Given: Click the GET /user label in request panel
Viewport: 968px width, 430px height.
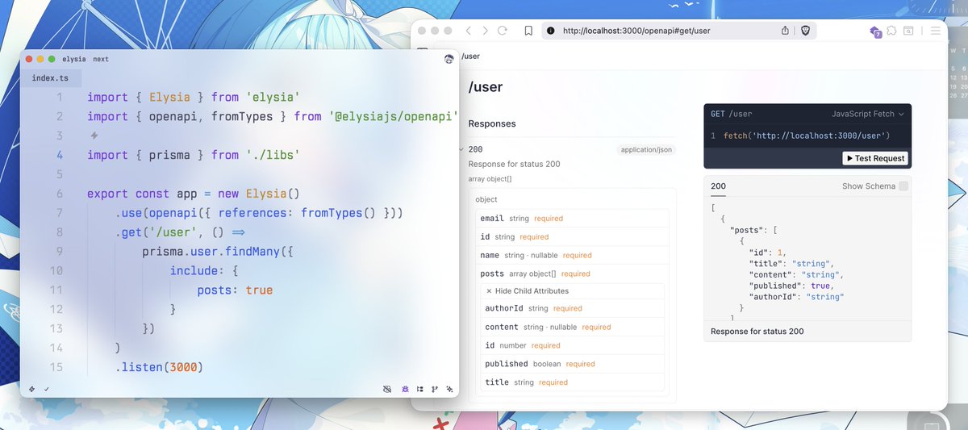Looking at the screenshot, I should coord(732,115).
